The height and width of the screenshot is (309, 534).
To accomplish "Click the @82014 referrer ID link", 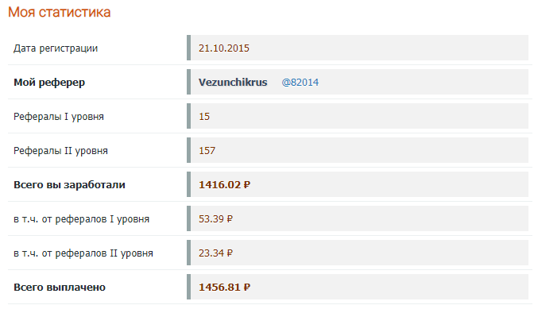I will 300,83.
